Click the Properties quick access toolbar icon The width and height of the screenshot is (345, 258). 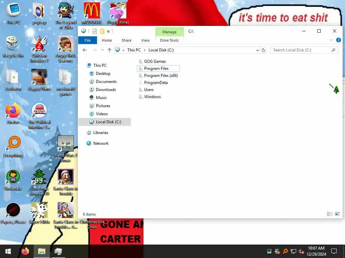tap(95, 31)
